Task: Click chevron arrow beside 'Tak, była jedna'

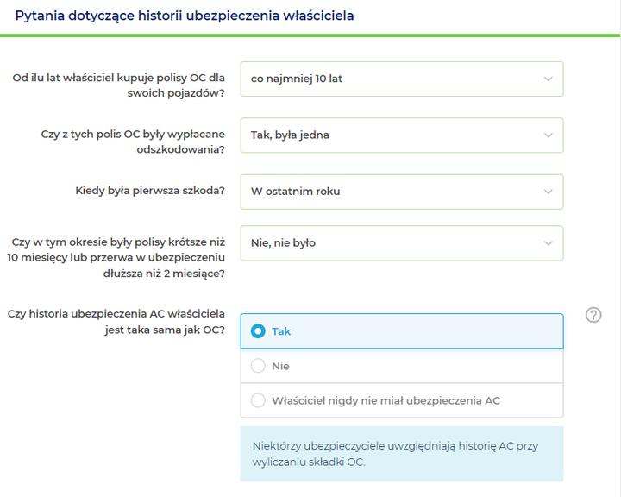Action: (x=548, y=135)
